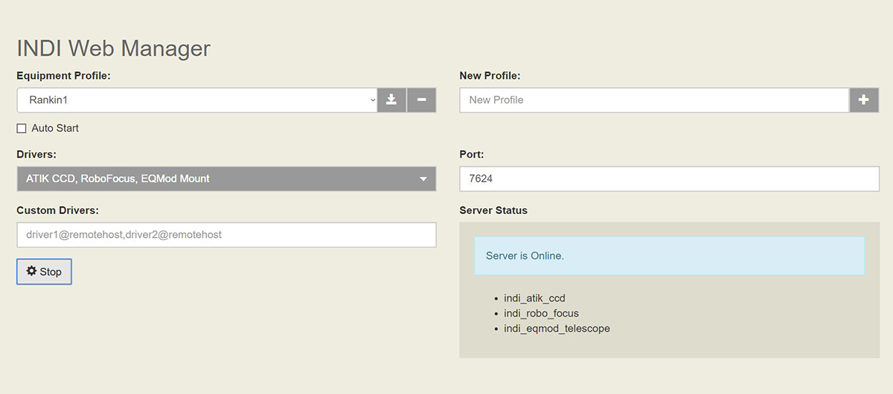893x394 pixels.
Task: Click the Custom Drivers field label
Action: pyautogui.click(x=57, y=210)
